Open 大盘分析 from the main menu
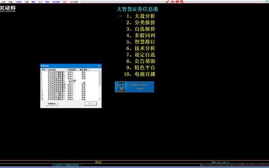269x168 pixels. click(141, 16)
